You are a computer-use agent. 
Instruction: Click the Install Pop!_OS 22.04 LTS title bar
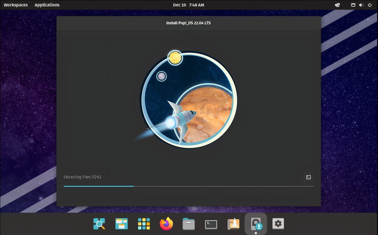pyautogui.click(x=188, y=23)
